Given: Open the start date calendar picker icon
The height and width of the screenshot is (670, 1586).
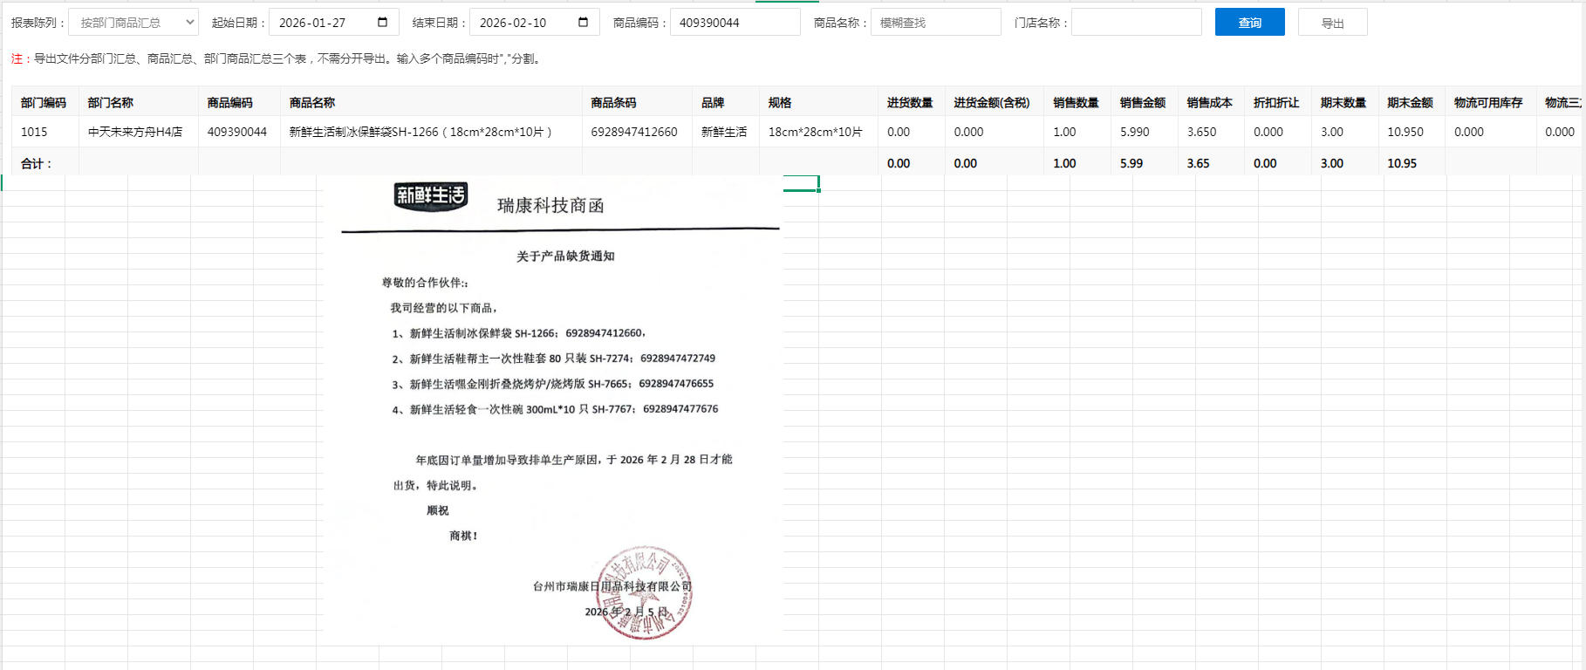Looking at the screenshot, I should point(382,23).
